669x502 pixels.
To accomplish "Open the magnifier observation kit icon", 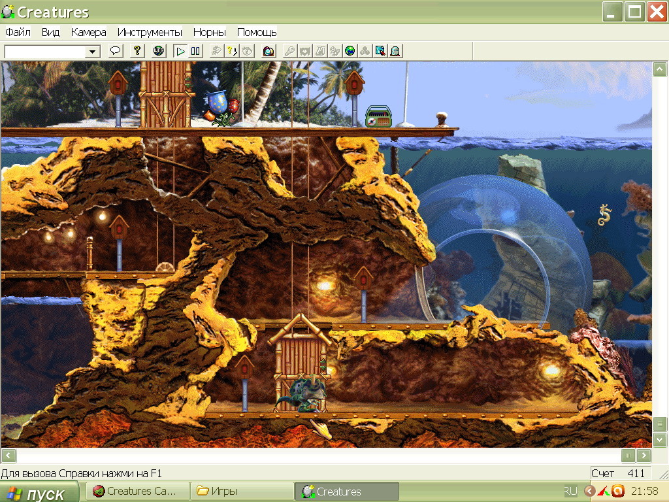I will 380,51.
